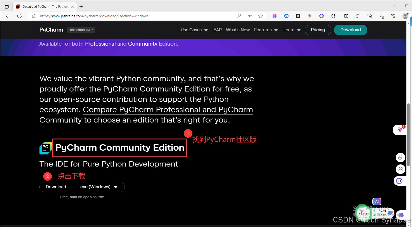The height and width of the screenshot is (227, 412).
Task: Click 'Available for both Professional and Community Edition.' text
Action: pyautogui.click(x=109, y=44)
